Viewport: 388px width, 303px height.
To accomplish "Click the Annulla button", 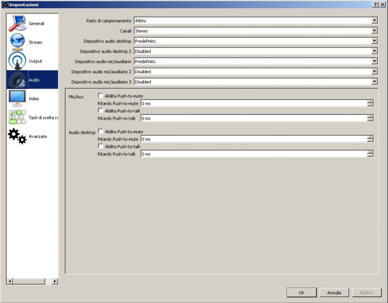I will click(334, 293).
